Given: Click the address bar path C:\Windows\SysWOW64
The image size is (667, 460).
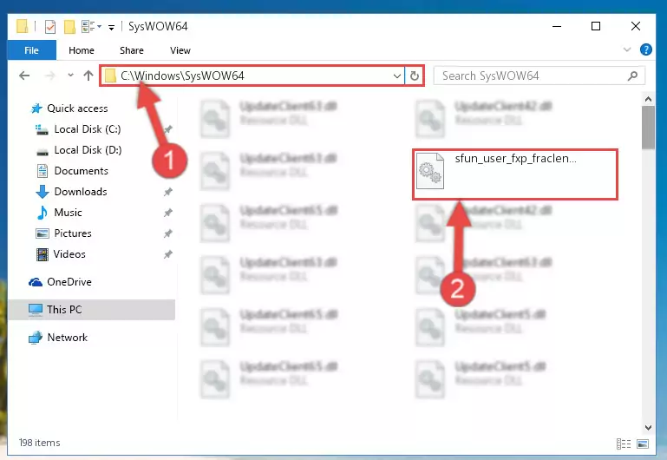Looking at the screenshot, I should click(182, 76).
